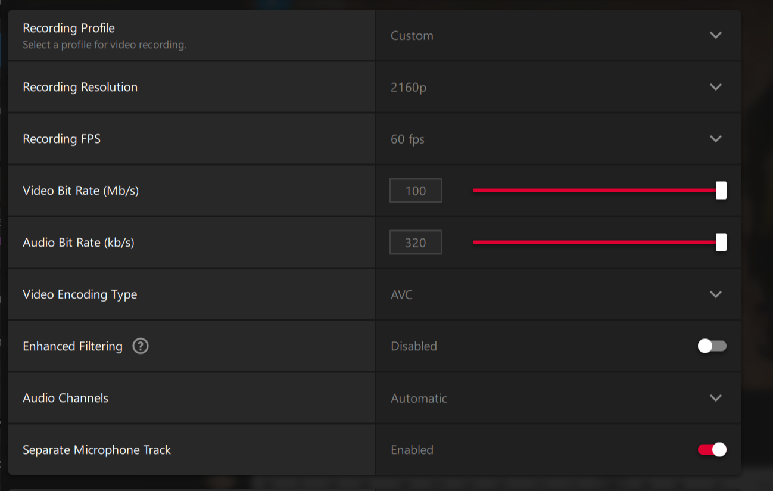Disable the Separate Microphone Track toggle
Viewport: 773px width, 491px height.
pyautogui.click(x=712, y=450)
